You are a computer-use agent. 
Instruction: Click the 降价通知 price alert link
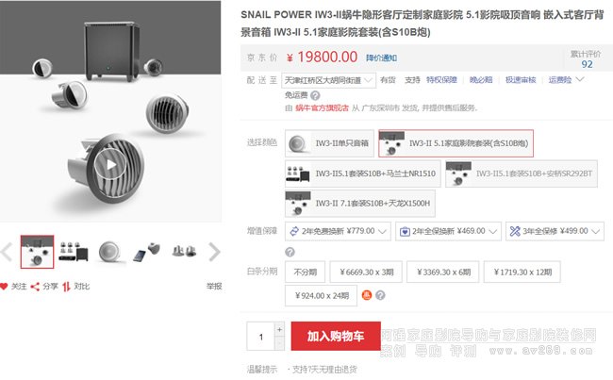click(x=382, y=58)
